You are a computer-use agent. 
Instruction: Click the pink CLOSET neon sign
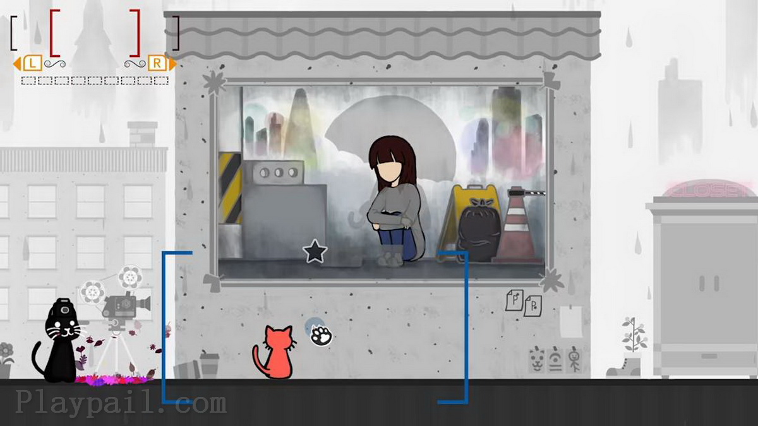709,190
